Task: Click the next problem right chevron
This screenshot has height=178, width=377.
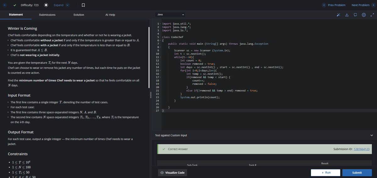Action: click(373, 5)
